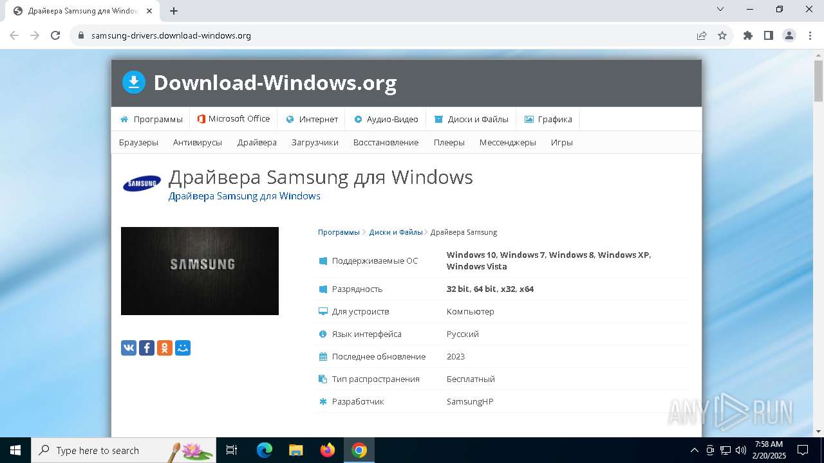Go to Загрузчики category
This screenshot has height=463, width=824.
point(315,142)
